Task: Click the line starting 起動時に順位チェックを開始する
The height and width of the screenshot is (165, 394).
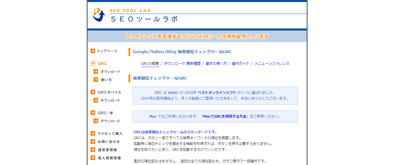Action: tap(203, 144)
